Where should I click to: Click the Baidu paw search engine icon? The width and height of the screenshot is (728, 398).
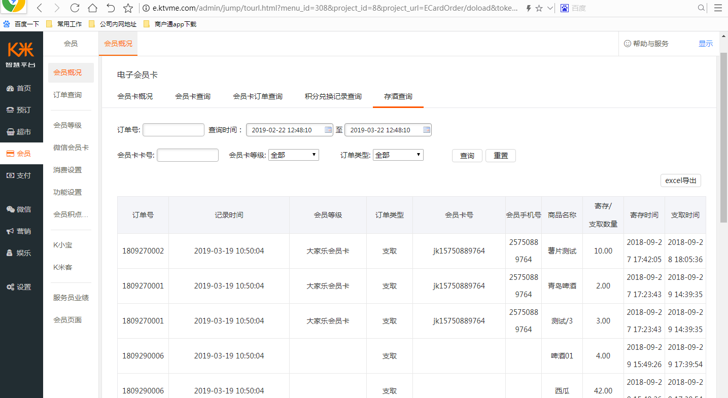click(565, 8)
